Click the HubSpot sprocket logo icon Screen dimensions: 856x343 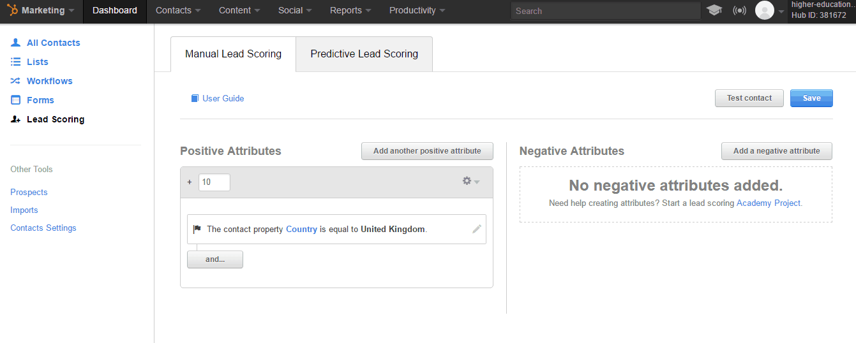13,10
